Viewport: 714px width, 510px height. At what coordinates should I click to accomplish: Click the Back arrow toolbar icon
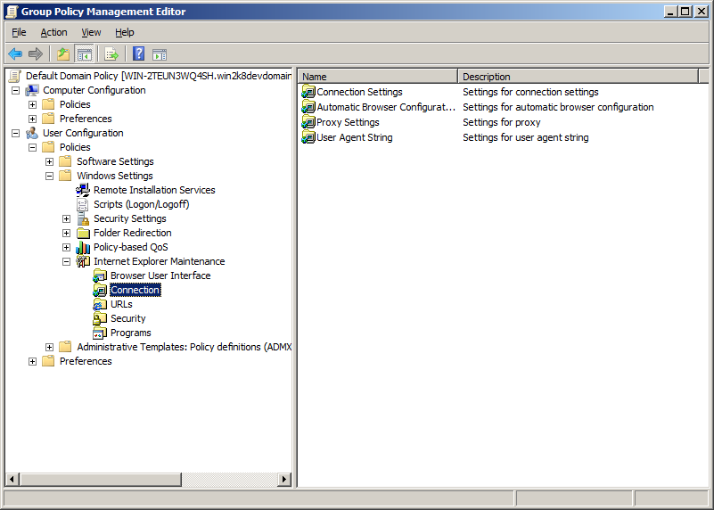click(15, 54)
